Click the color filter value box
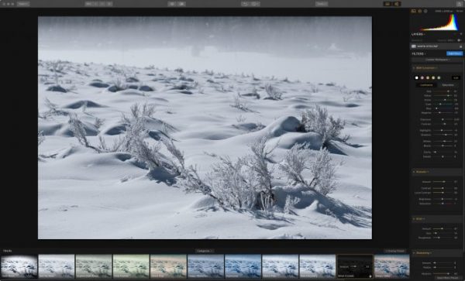This screenshot has height=281, width=465. click(456, 78)
